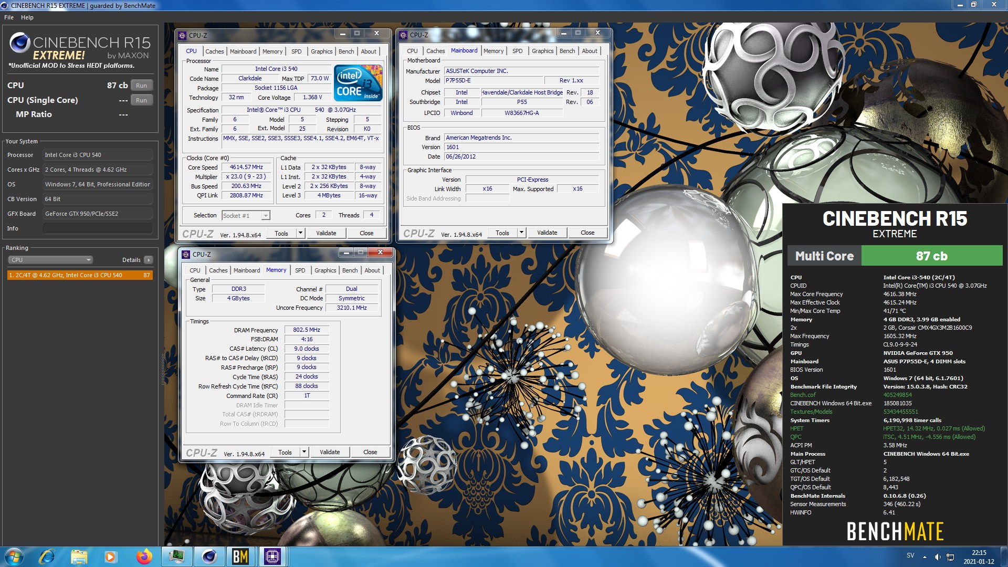
Task: Click the Info input field
Action: [x=98, y=228]
